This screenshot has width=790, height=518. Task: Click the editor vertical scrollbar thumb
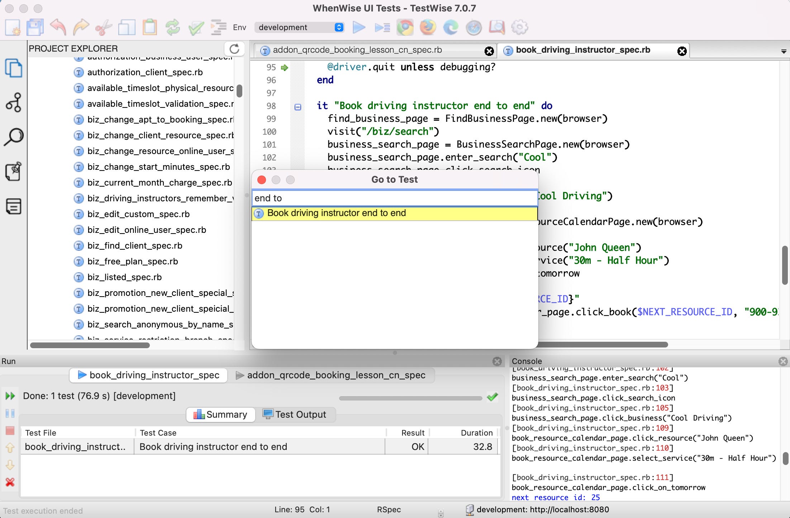coord(785,265)
